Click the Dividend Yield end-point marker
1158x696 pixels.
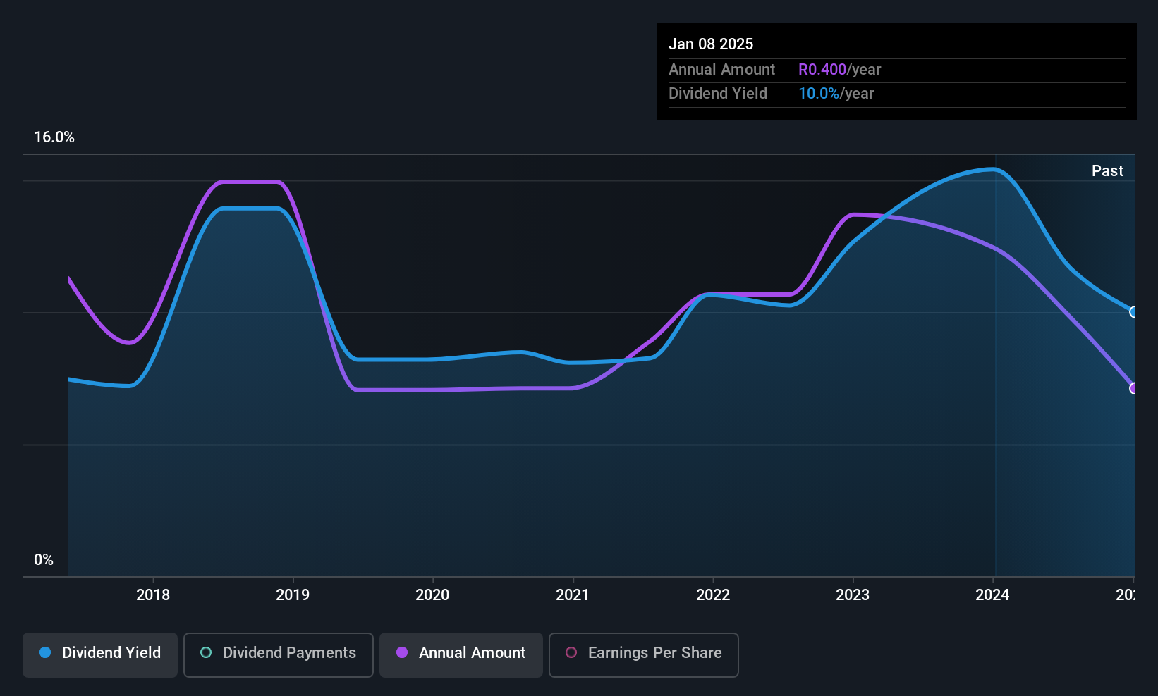[x=1134, y=312]
